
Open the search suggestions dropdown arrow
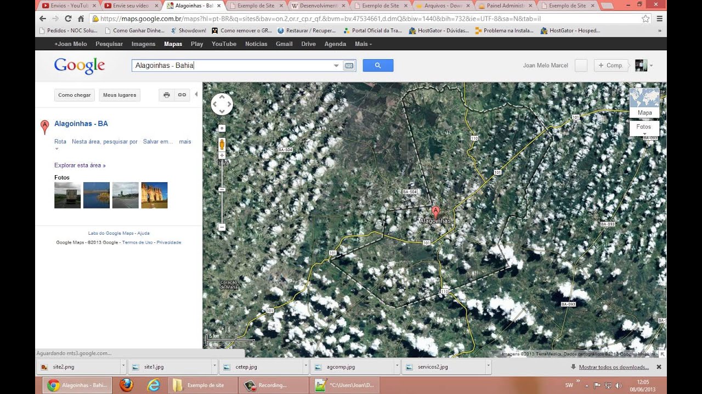[336, 66]
